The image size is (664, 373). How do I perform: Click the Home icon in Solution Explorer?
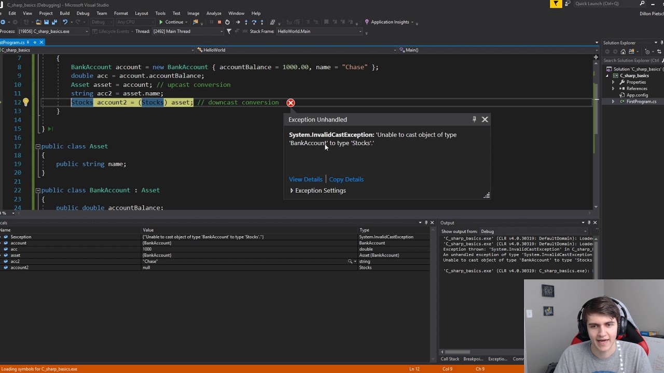click(x=623, y=52)
